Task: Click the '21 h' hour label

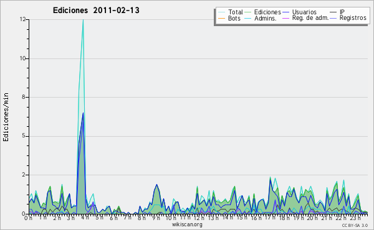Action: (326, 218)
